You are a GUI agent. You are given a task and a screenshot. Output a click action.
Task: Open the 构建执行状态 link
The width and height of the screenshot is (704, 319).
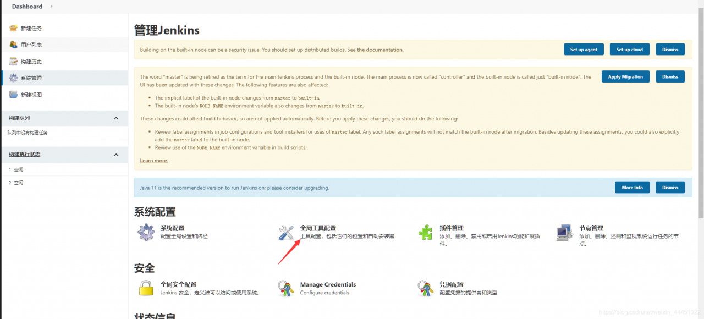tap(24, 155)
